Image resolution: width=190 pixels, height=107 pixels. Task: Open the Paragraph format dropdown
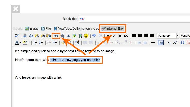pyautogui.click(x=168, y=36)
